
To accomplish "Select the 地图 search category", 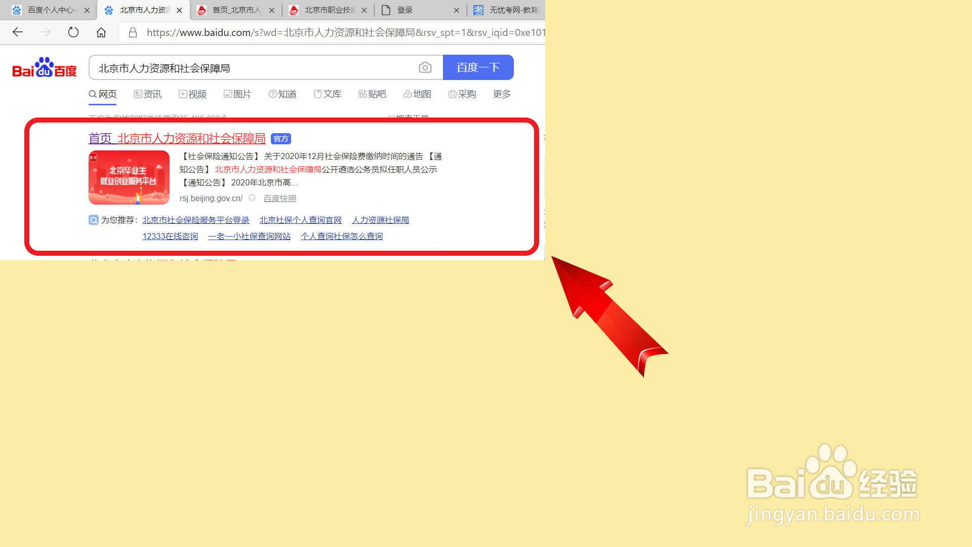I will 417,94.
